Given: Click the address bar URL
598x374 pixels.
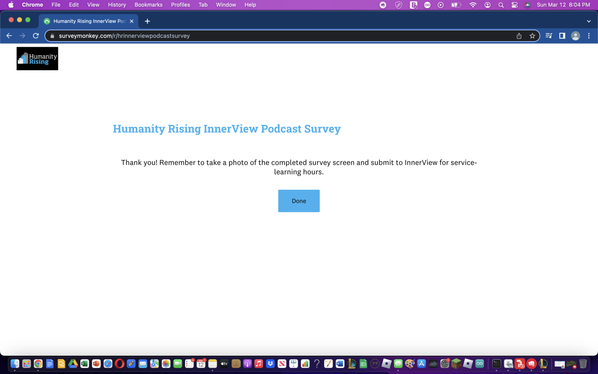Looking at the screenshot, I should [x=124, y=36].
